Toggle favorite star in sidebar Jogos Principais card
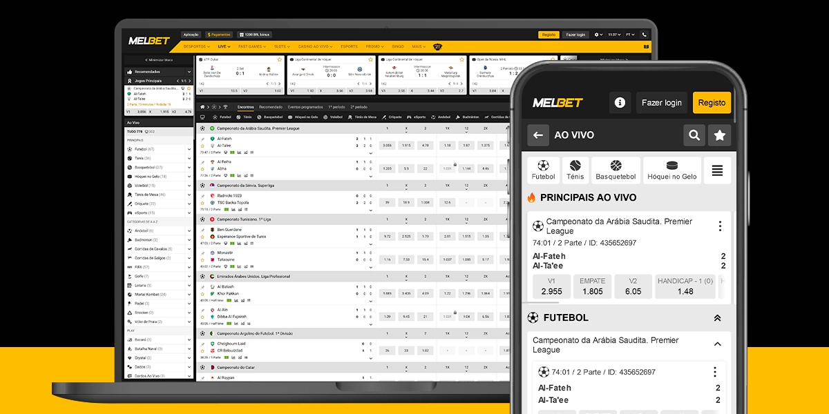 point(189,88)
